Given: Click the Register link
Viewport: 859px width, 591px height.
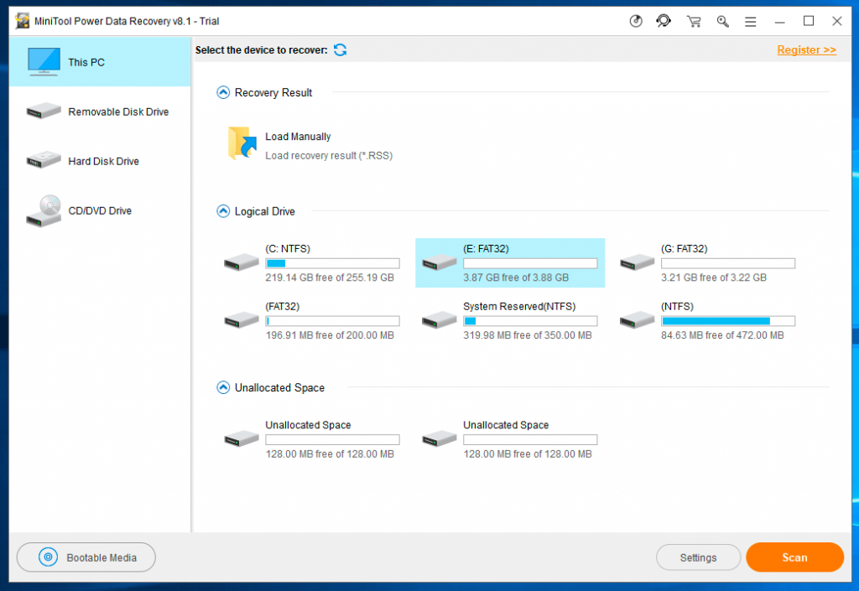Looking at the screenshot, I should point(806,49).
